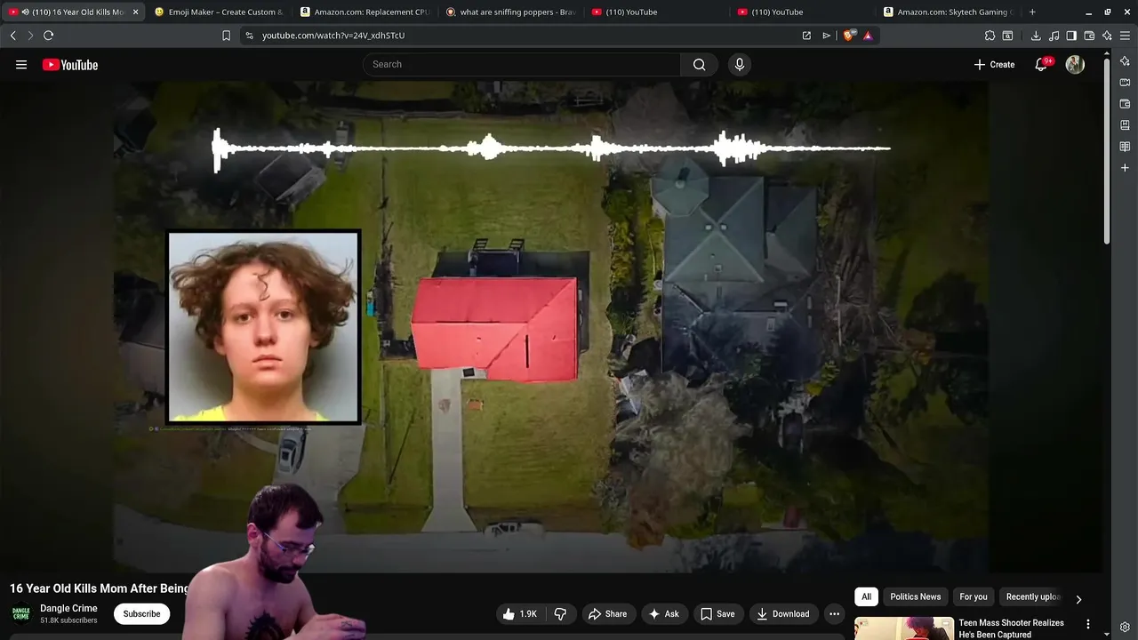Open the YouTube hamburger guide menu
The image size is (1138, 640).
pos(21,64)
